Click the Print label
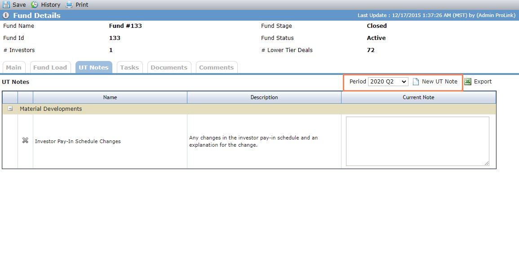519x253 pixels. (x=82, y=5)
